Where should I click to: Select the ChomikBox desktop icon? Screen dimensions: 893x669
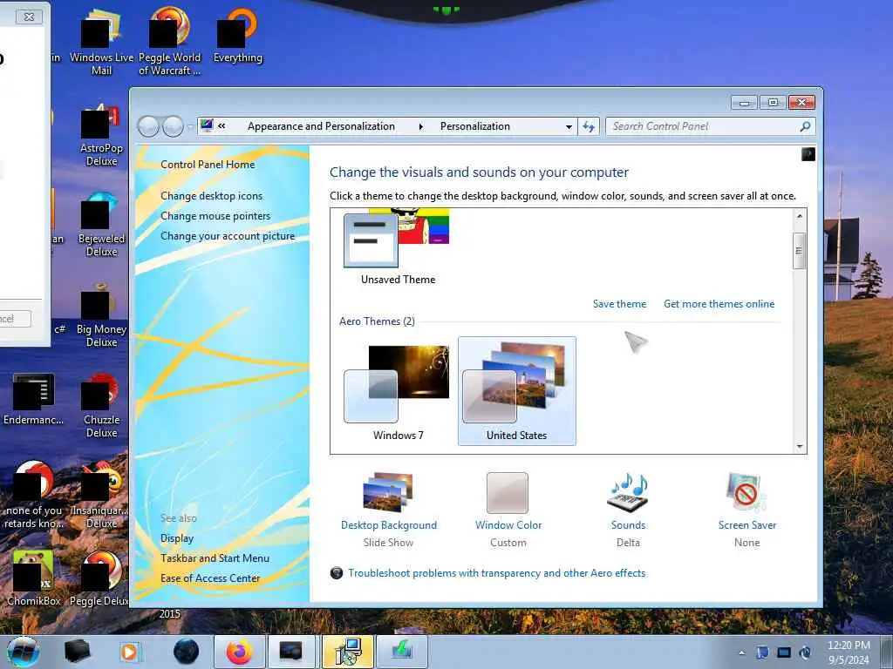point(33,578)
